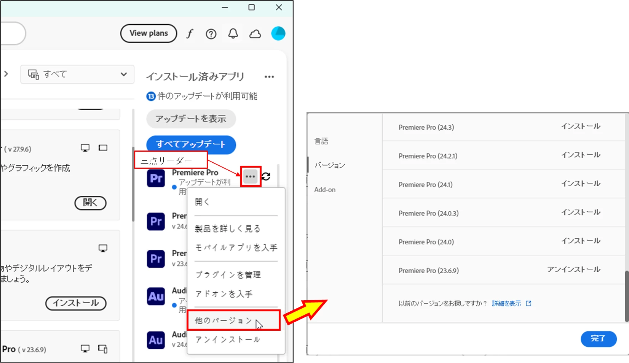
Task: Click the multi-device icon in the v23.6.9 card
Action: coord(103,349)
